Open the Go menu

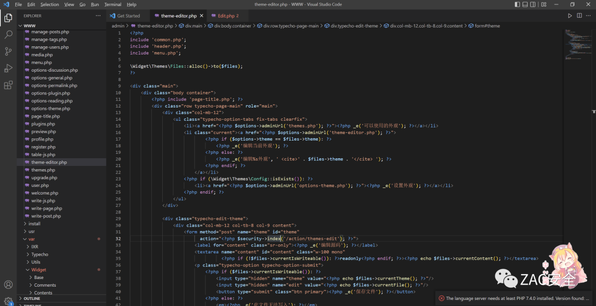click(82, 4)
